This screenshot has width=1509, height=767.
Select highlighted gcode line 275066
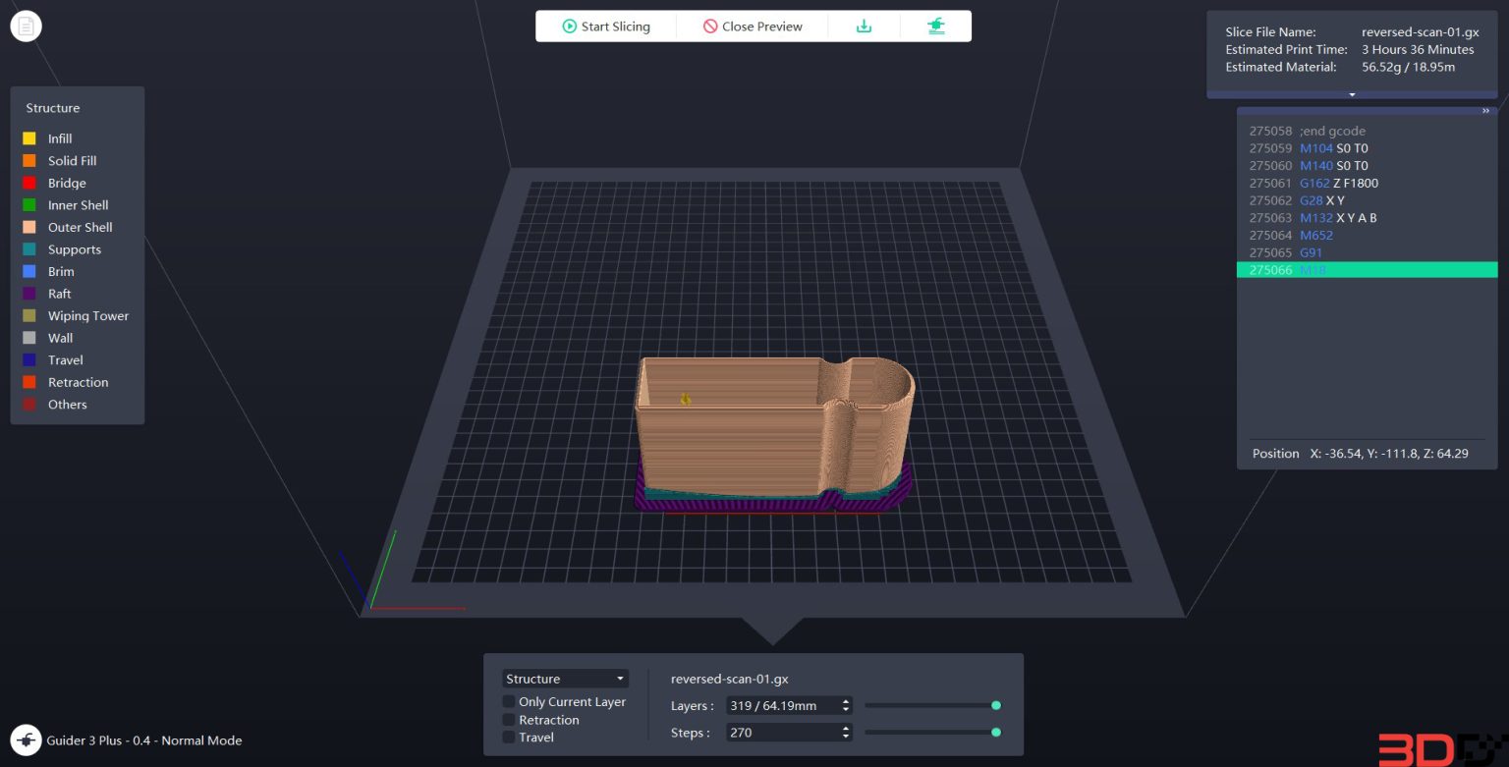pyautogui.click(x=1367, y=270)
